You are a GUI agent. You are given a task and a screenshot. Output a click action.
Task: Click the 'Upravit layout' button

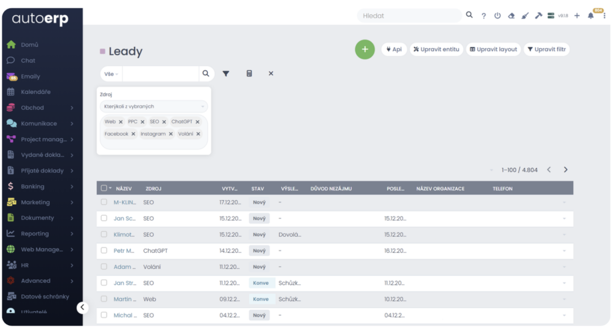493,49
